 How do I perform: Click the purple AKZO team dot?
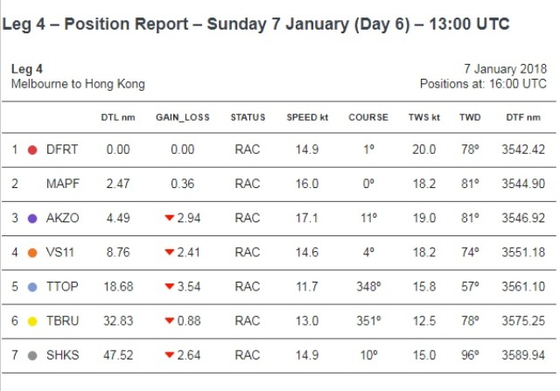click(x=32, y=219)
